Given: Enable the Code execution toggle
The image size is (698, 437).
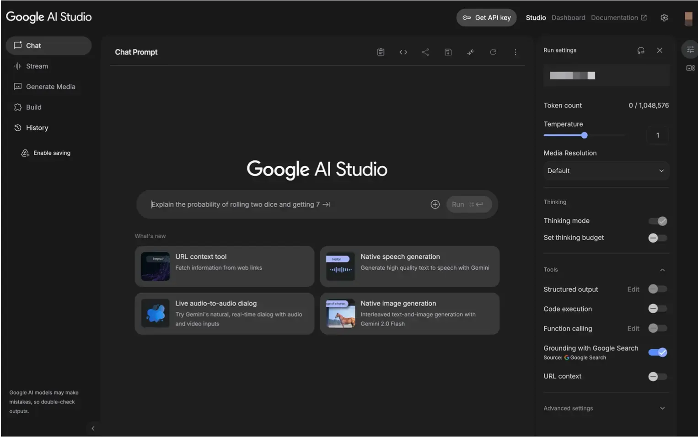Looking at the screenshot, I should 658,309.
